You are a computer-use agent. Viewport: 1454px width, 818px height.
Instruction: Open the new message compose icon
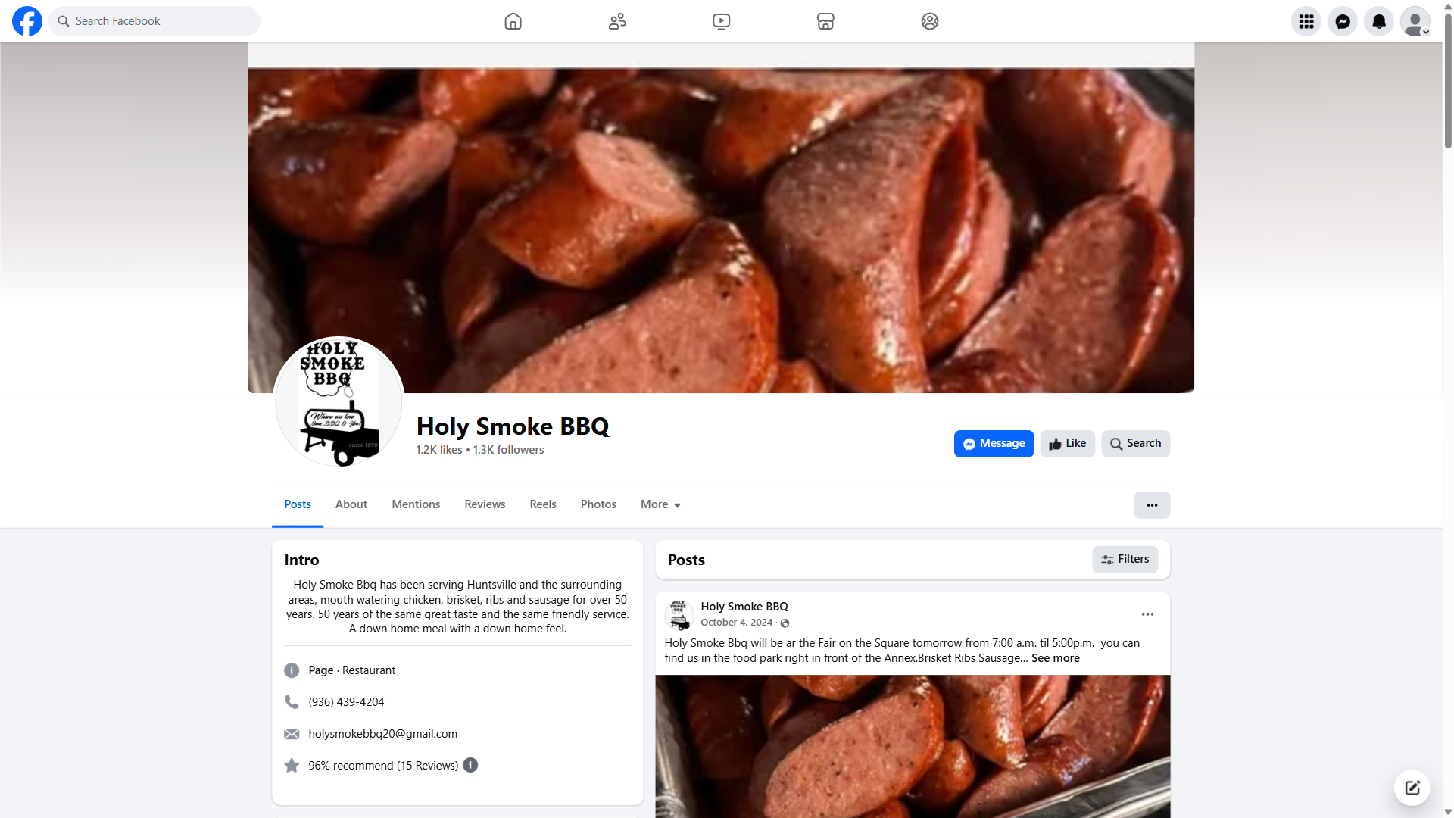point(1412,788)
